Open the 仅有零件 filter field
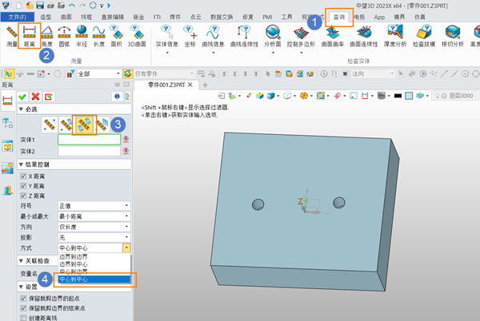The image size is (480, 321). point(164,73)
